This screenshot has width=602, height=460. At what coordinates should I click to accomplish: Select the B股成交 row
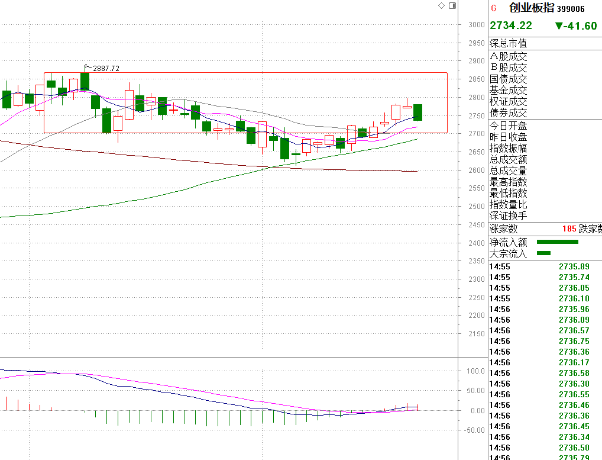pyautogui.click(x=545, y=67)
